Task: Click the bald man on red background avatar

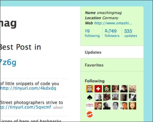Action: tap(98, 106)
